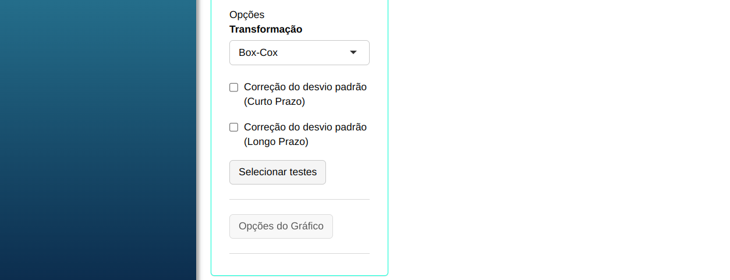Image resolution: width=730 pixels, height=280 pixels.
Task: Click the divider line below Selecionar testes
Action: pyautogui.click(x=299, y=200)
